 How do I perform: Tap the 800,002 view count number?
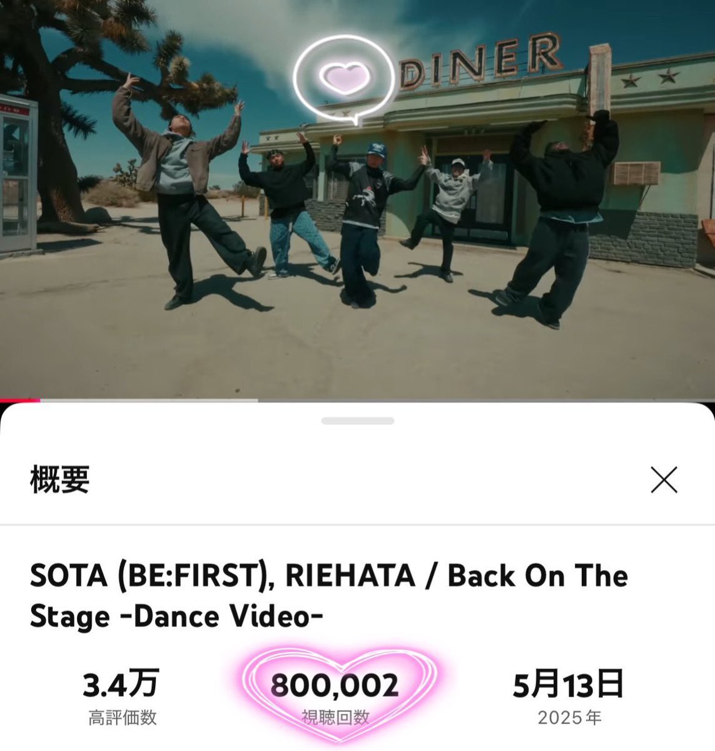click(x=335, y=685)
